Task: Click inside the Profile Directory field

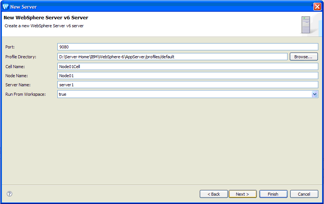Action: pyautogui.click(x=172, y=57)
